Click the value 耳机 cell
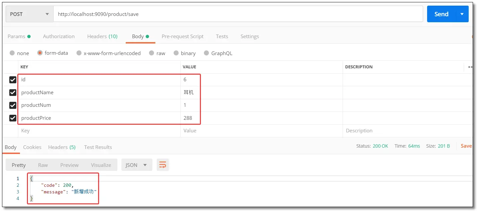The width and height of the screenshot is (477, 211). pyautogui.click(x=261, y=93)
